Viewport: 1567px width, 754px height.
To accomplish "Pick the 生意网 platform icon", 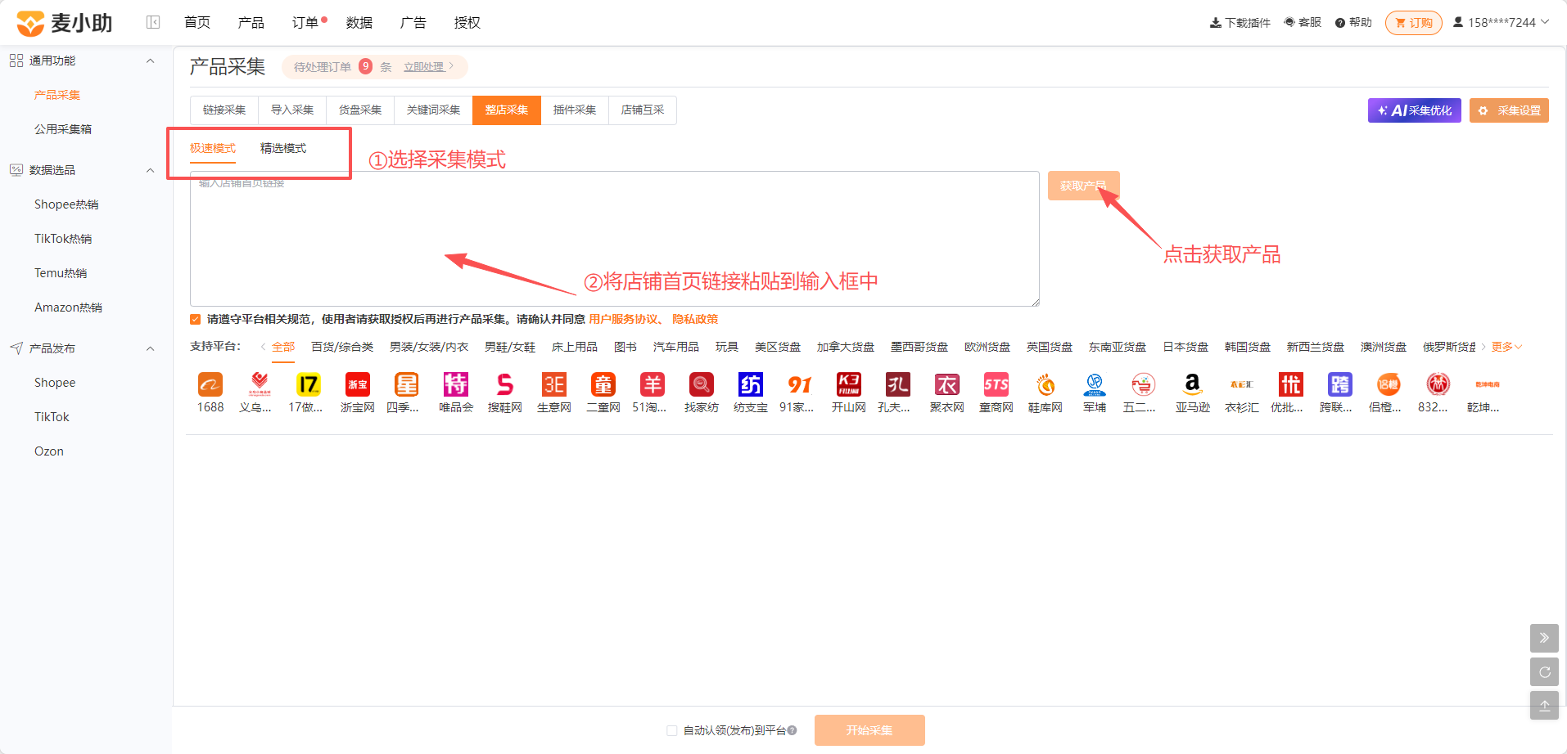I will click(x=554, y=384).
